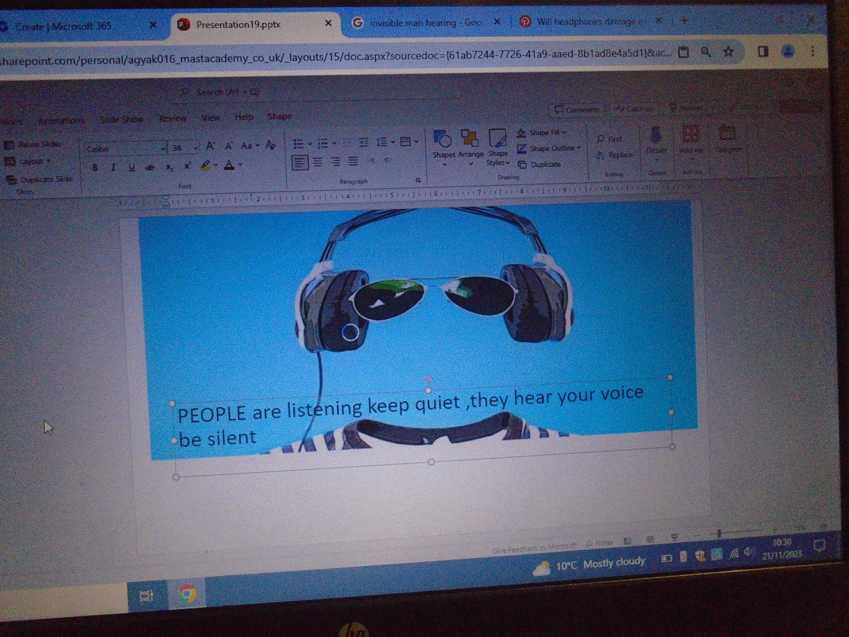The width and height of the screenshot is (849, 637).
Task: Expand the font size 36 dropdown
Action: tap(195, 147)
